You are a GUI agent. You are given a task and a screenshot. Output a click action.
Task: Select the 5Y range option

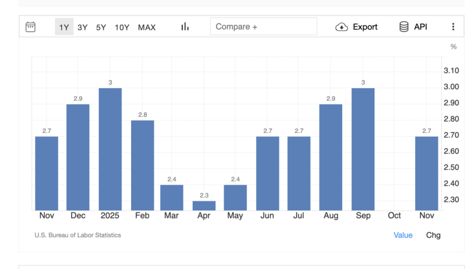[101, 27]
